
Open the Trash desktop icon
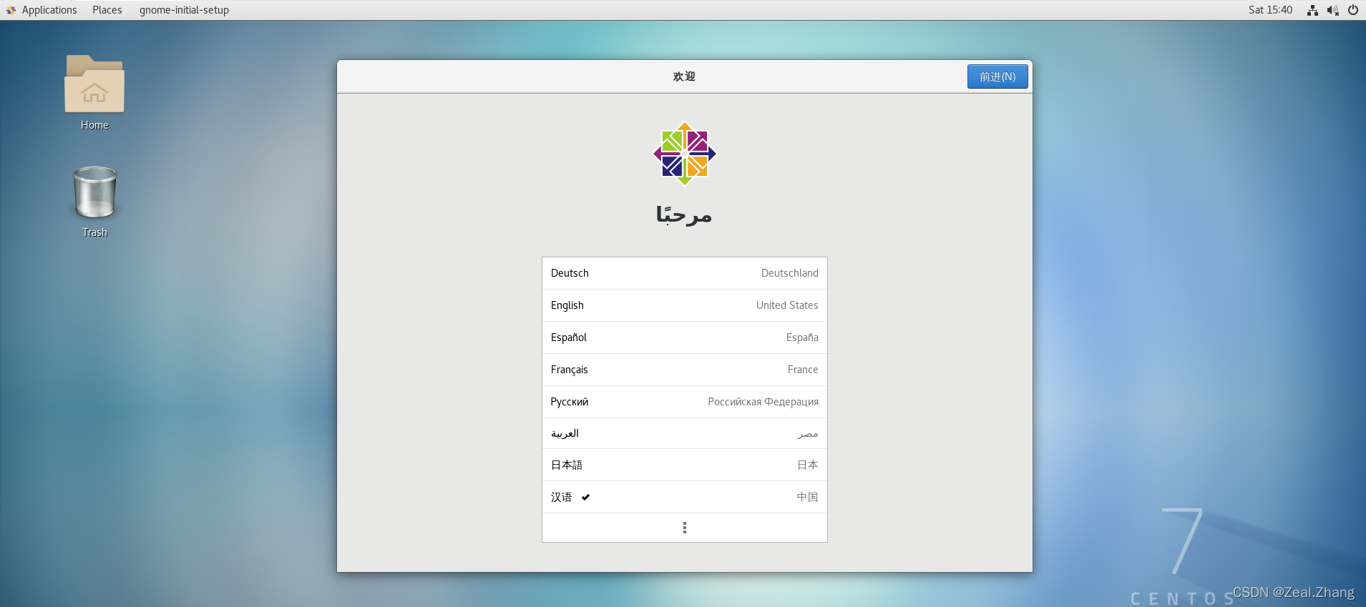(94, 193)
